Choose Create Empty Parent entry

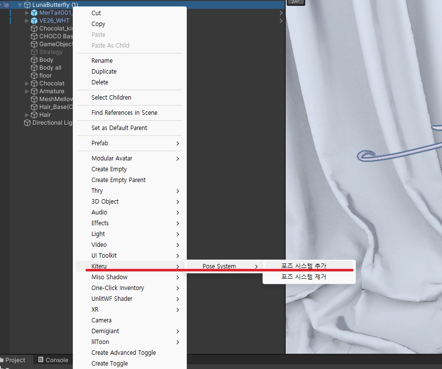click(130, 180)
